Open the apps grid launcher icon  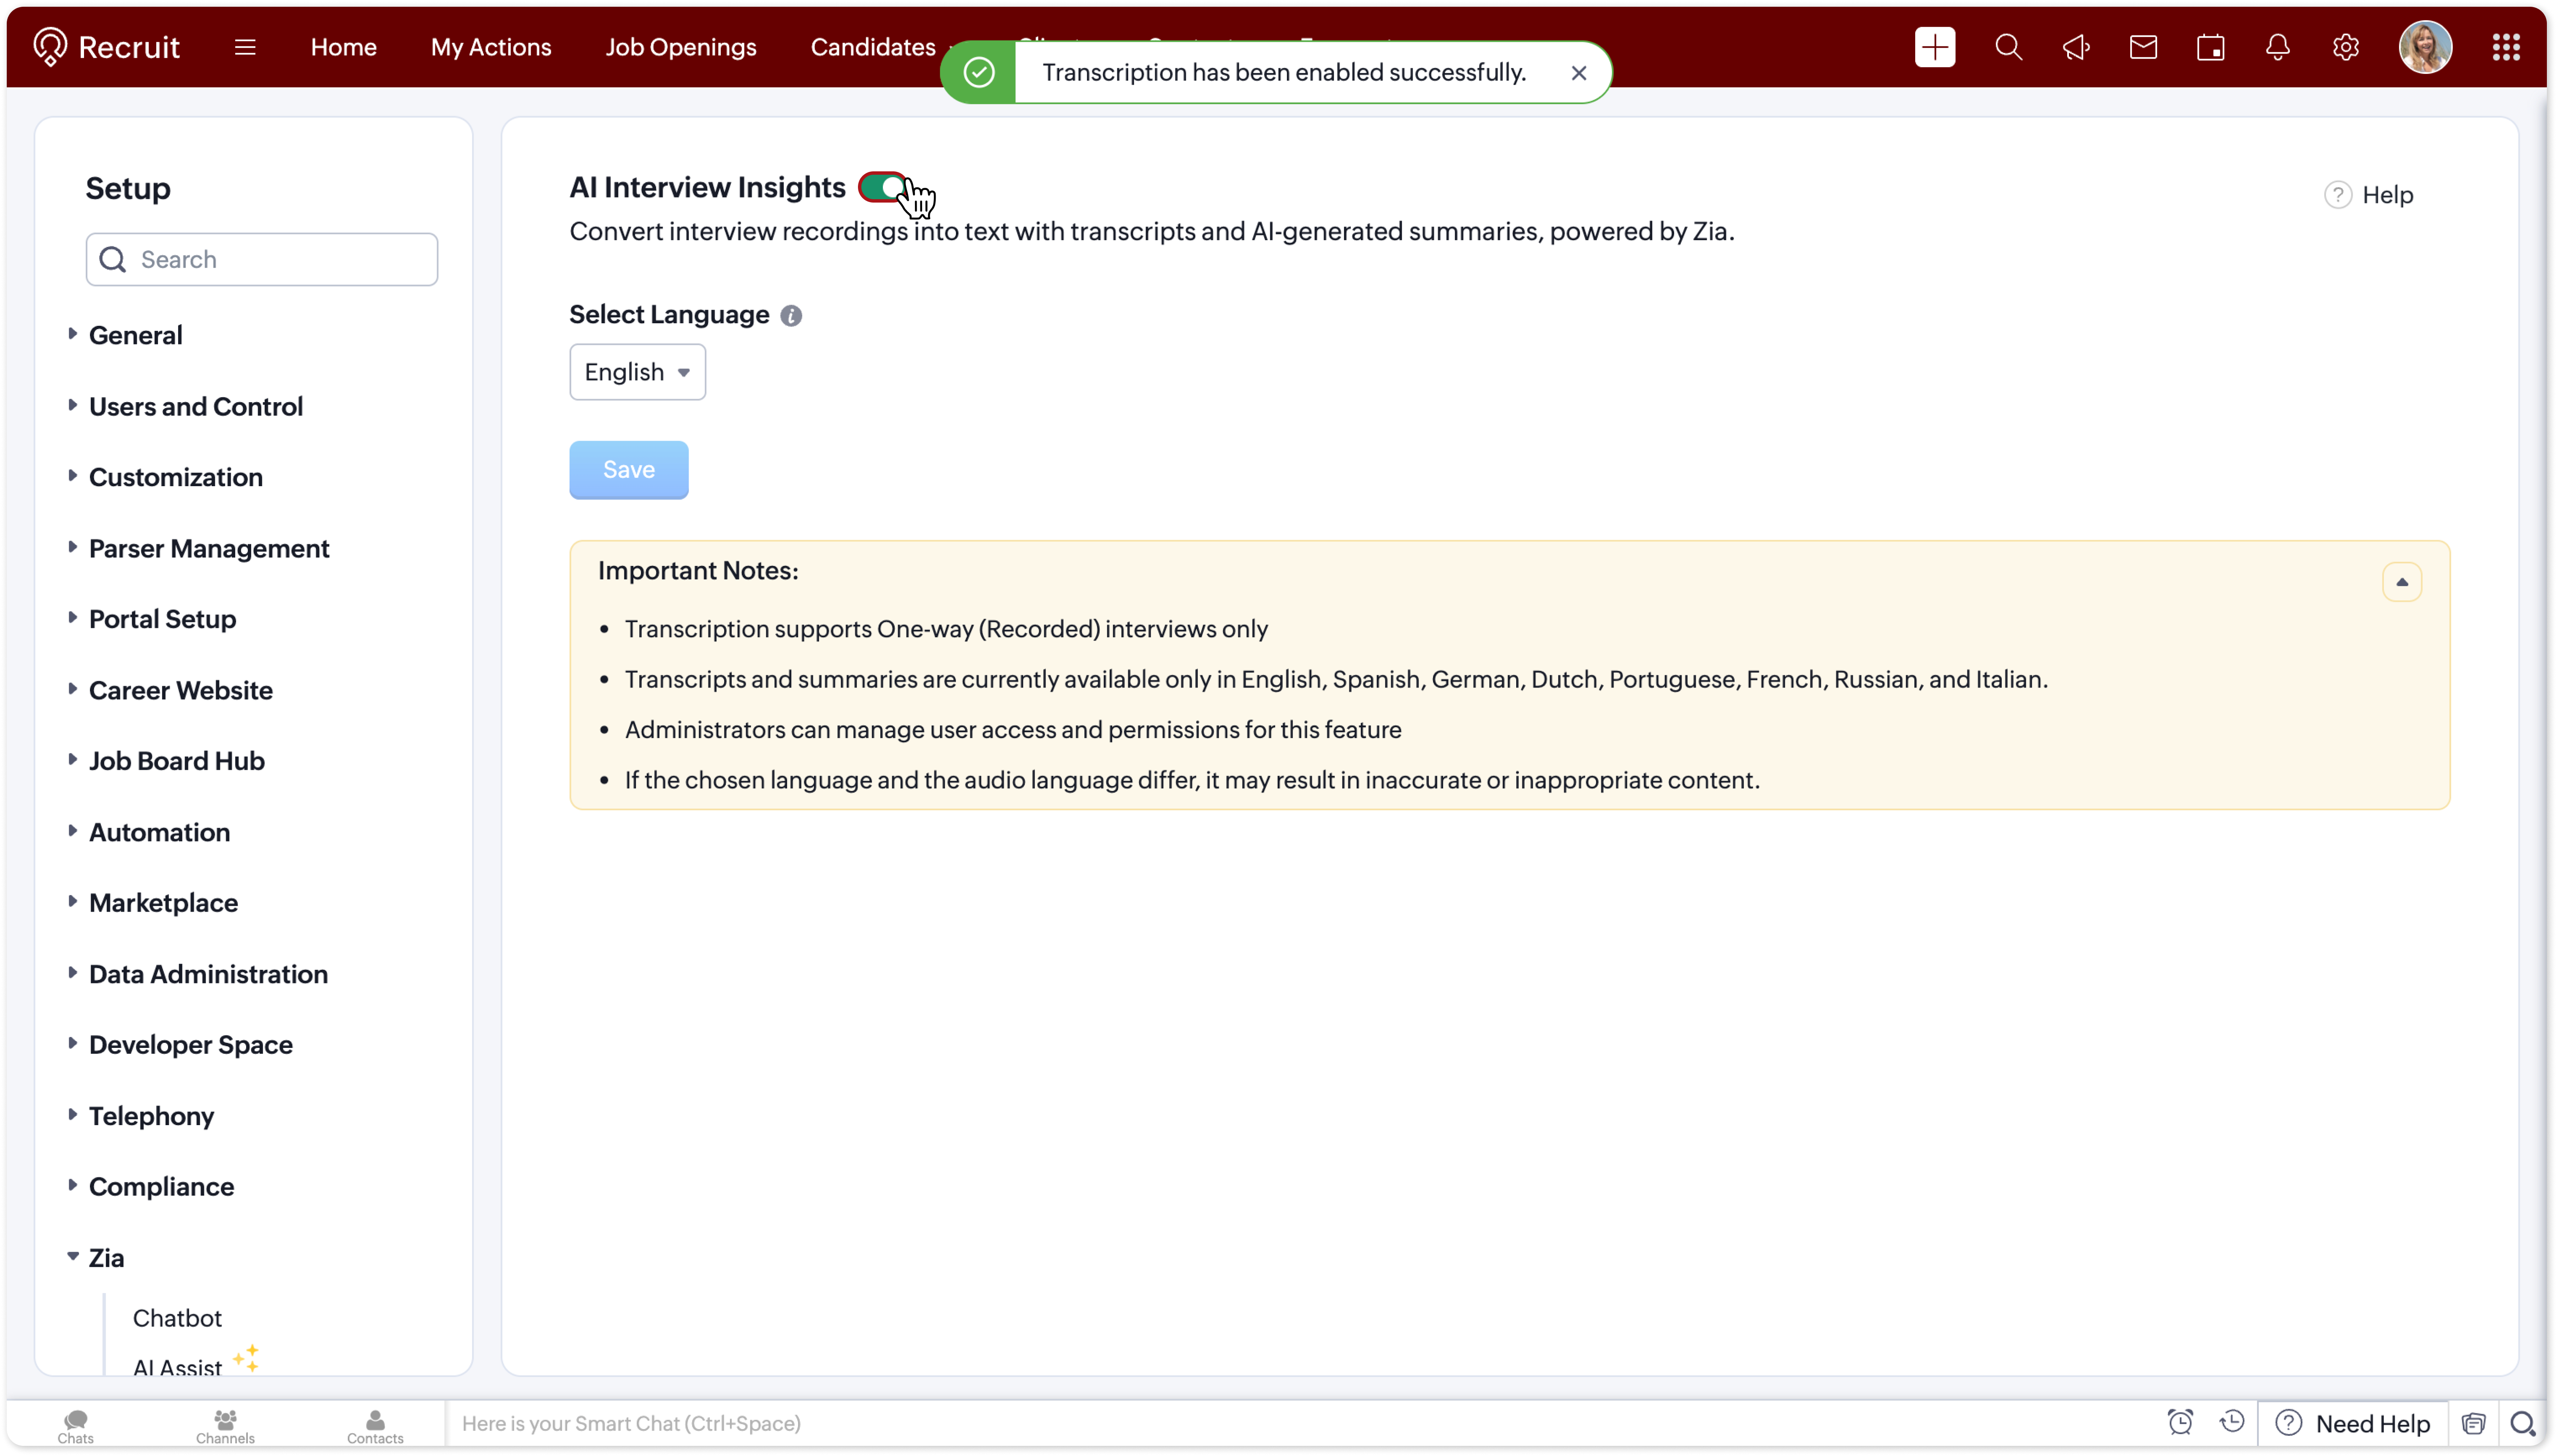coord(2505,47)
